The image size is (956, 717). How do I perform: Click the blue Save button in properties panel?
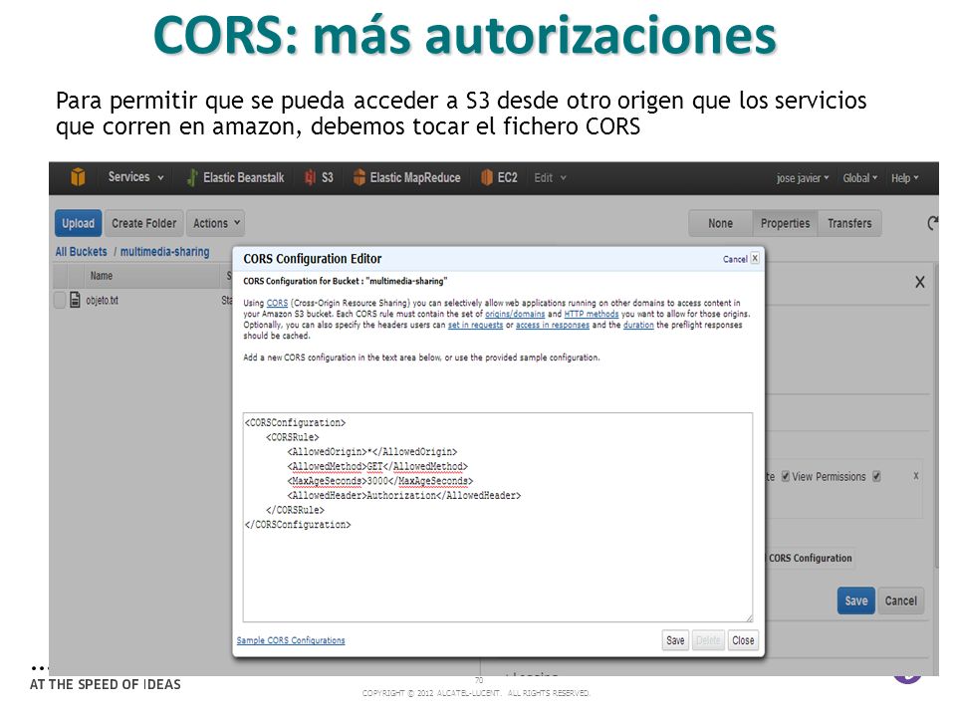coord(856,600)
